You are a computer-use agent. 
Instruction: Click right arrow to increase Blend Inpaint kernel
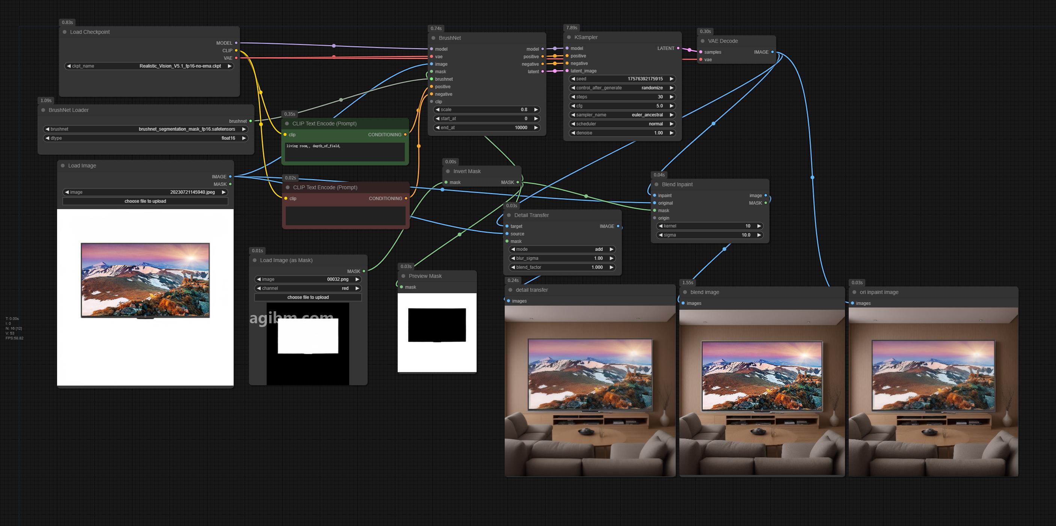(759, 226)
